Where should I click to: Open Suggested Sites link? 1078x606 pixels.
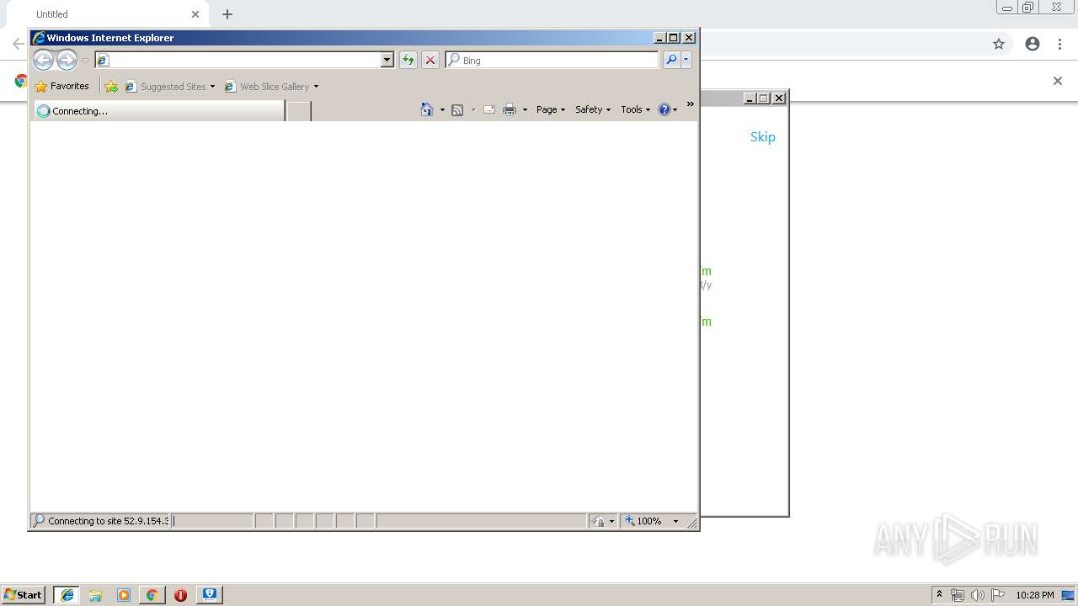tap(164, 86)
